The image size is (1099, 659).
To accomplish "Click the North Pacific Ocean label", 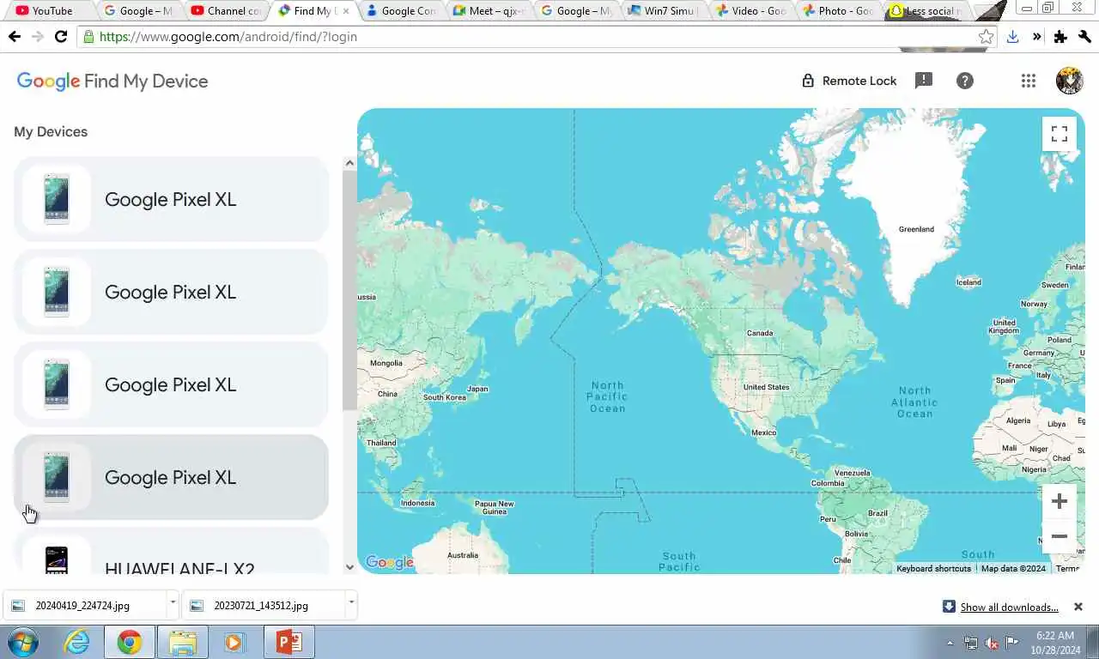I will 607,397.
